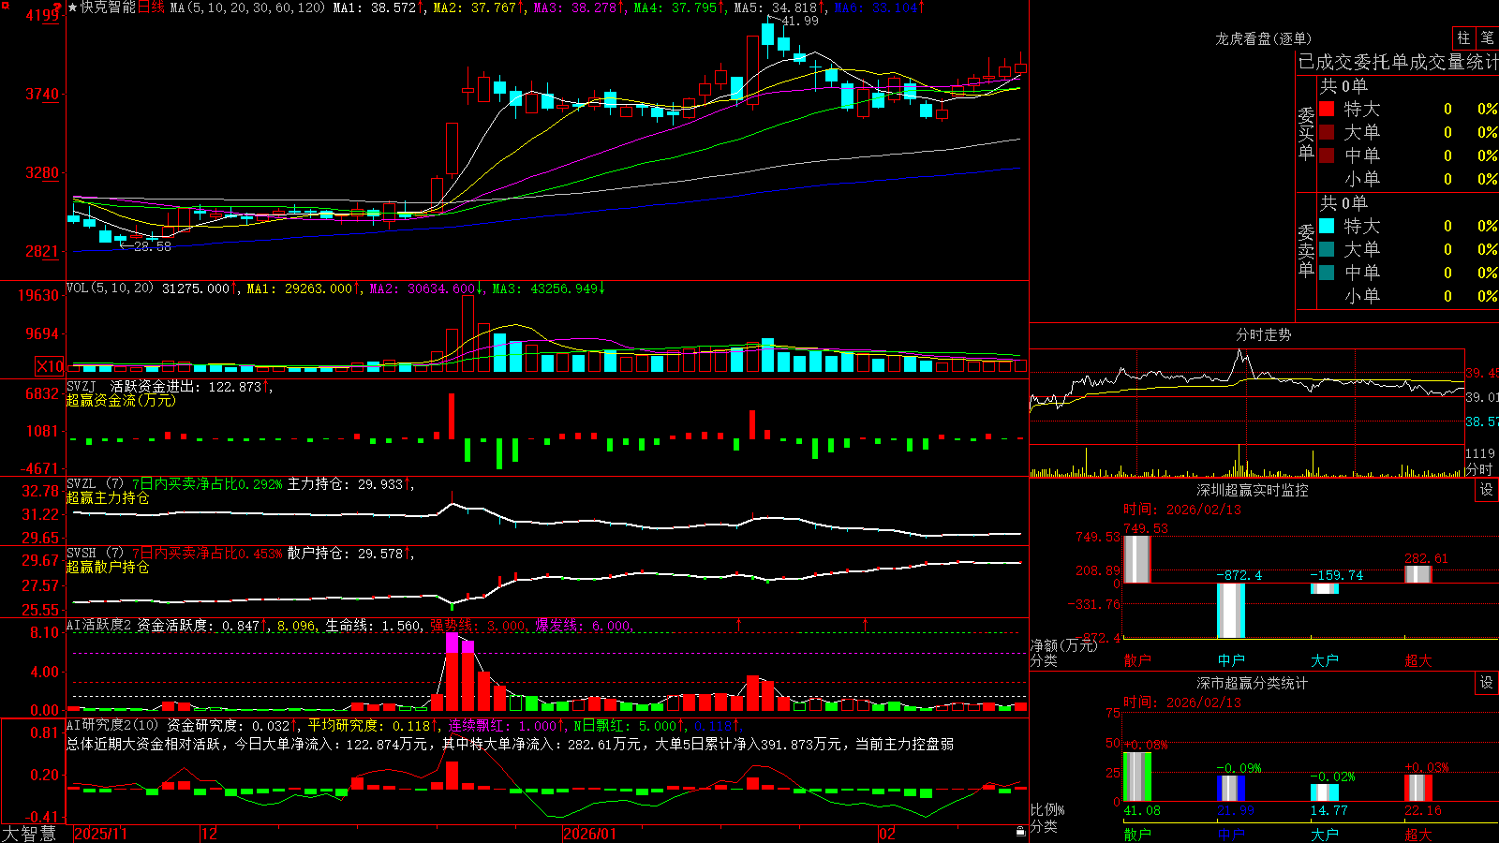Click 超赢资金流(万元) legend label
1499x843 pixels.
point(121,400)
